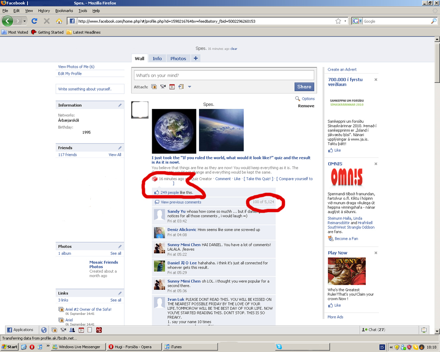Edit Friends box with pencil icon
The image size is (440, 352).
[x=120, y=148]
